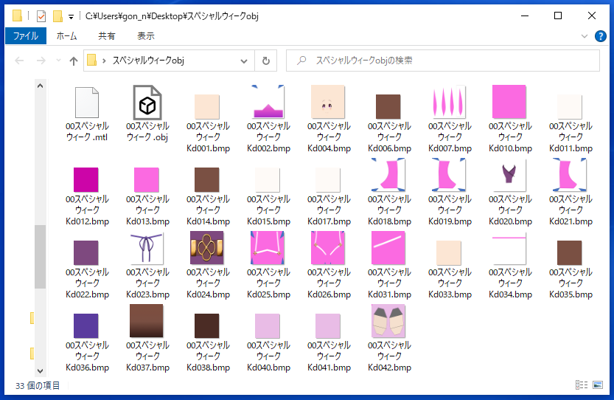This screenshot has height=400, width=614.
Task: Select the Kd006.bmp brown texture file
Action: (x=388, y=106)
